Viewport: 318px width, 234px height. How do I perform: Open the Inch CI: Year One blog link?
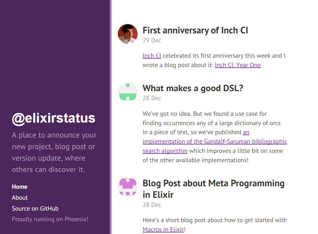point(237,65)
